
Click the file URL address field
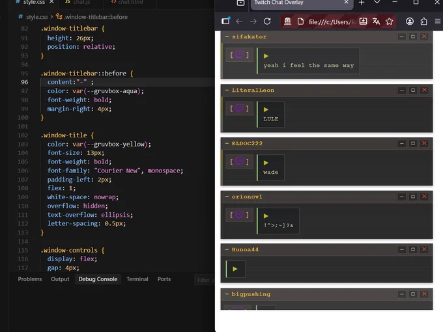tap(332, 21)
